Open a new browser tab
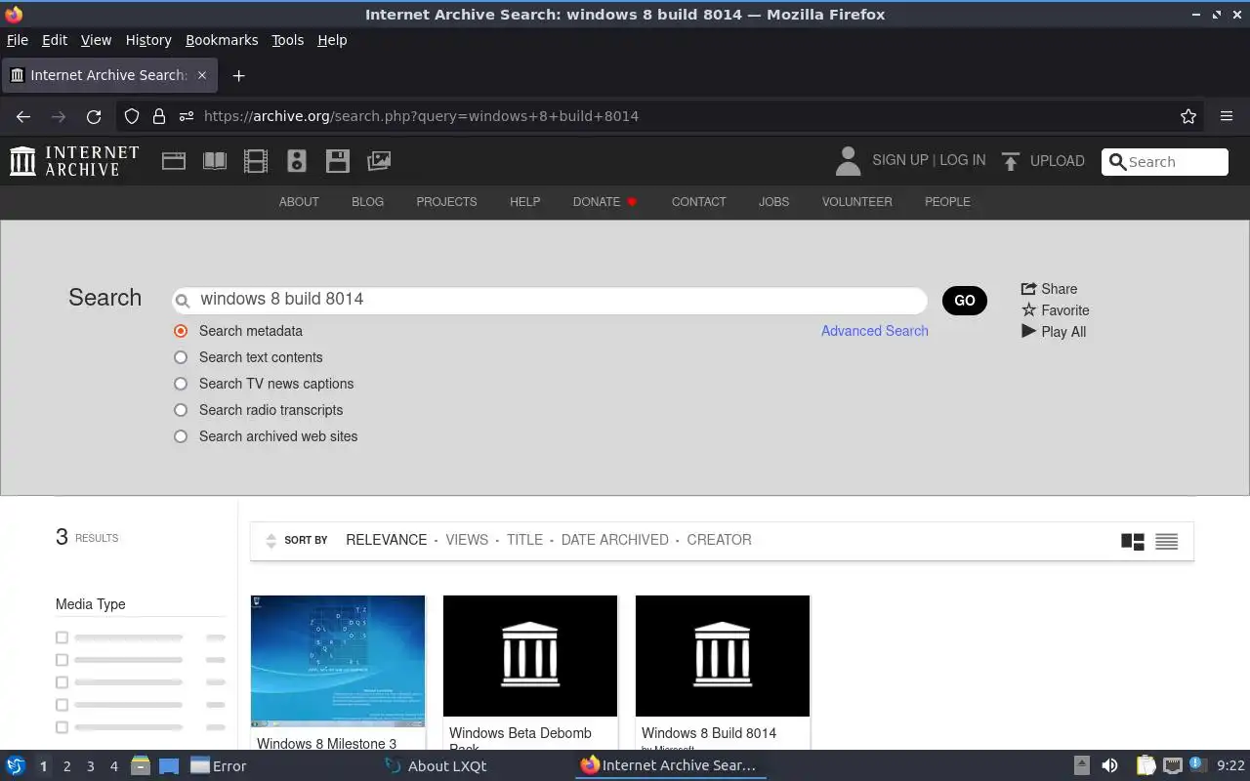1250x781 pixels. (238, 75)
